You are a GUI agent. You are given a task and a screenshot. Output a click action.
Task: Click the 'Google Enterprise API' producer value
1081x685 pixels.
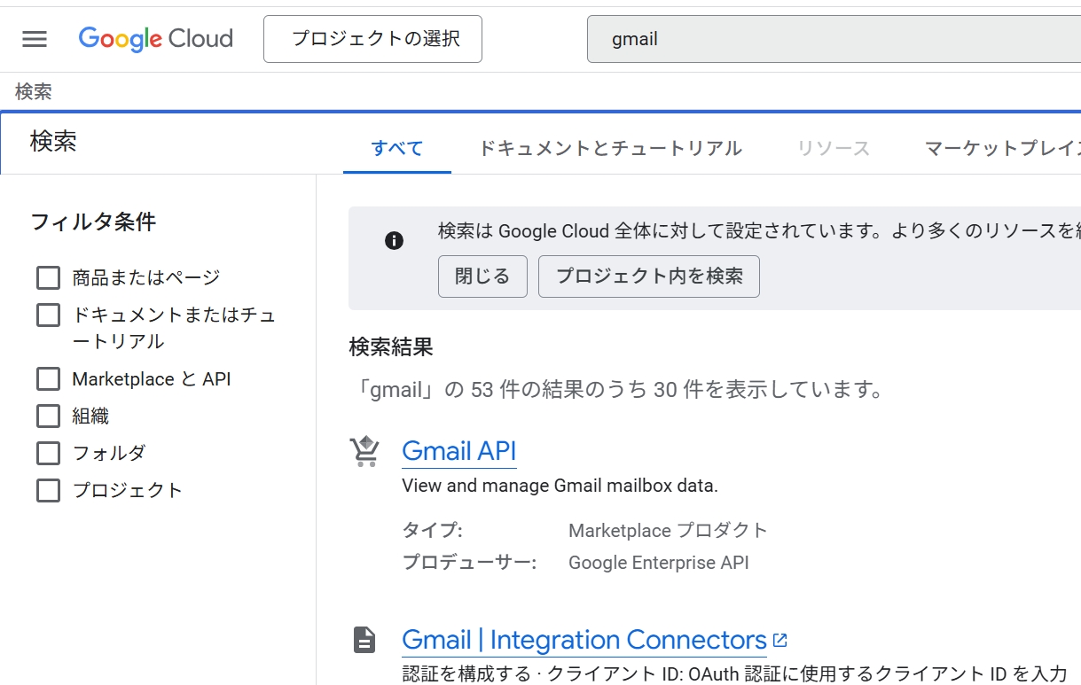pyautogui.click(x=659, y=563)
